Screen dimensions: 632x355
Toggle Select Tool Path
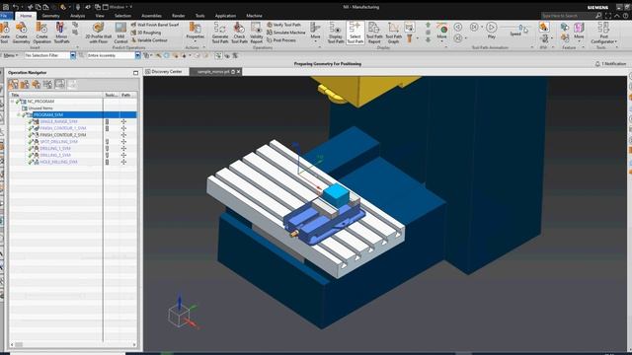click(355, 33)
